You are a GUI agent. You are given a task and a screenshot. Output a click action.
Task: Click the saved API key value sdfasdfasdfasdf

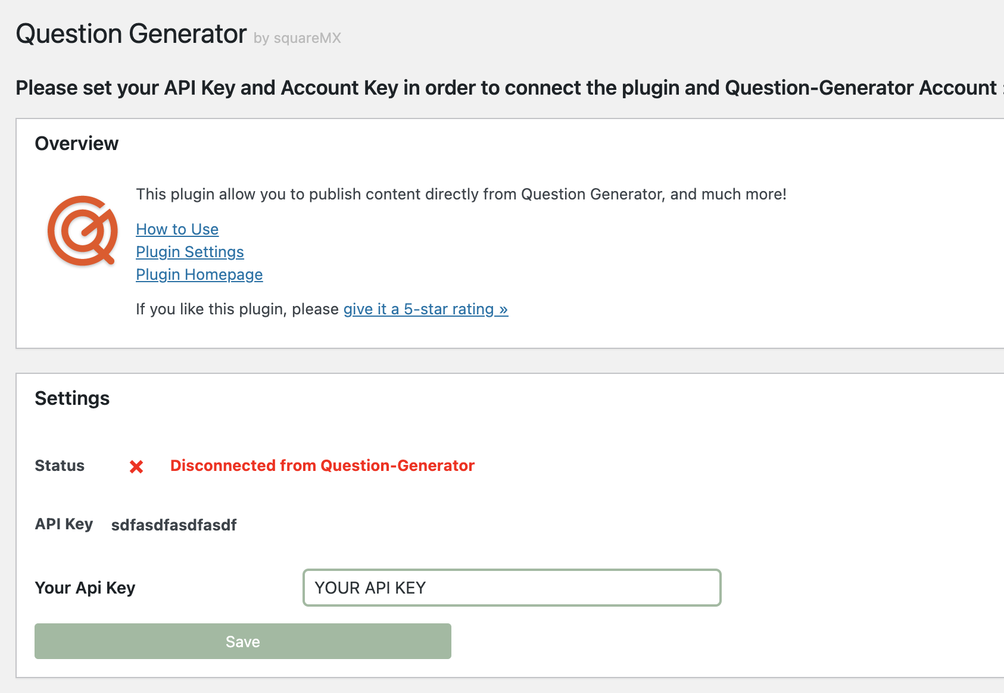(174, 525)
